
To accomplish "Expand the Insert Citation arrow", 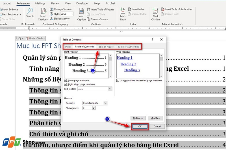I will click(x=48, y=19).
